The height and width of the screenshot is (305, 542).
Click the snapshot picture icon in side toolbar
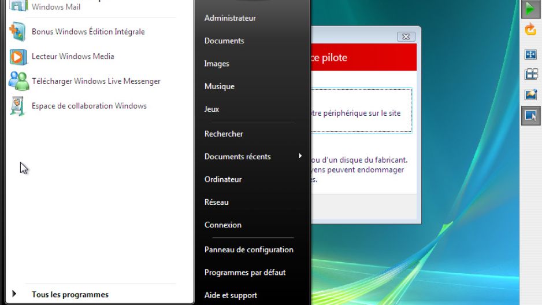click(530, 94)
